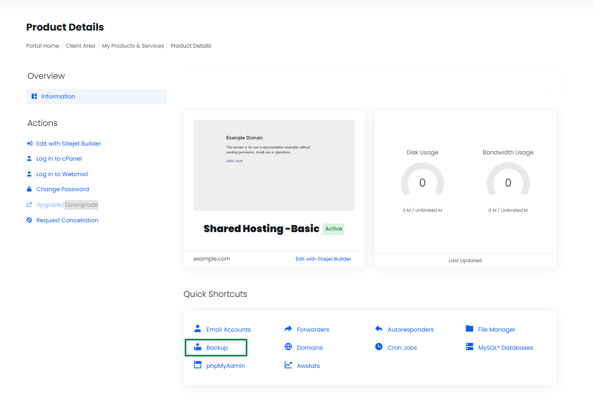The image size is (594, 401).
Task: Click the Backup upload icon
Action: pos(197,347)
